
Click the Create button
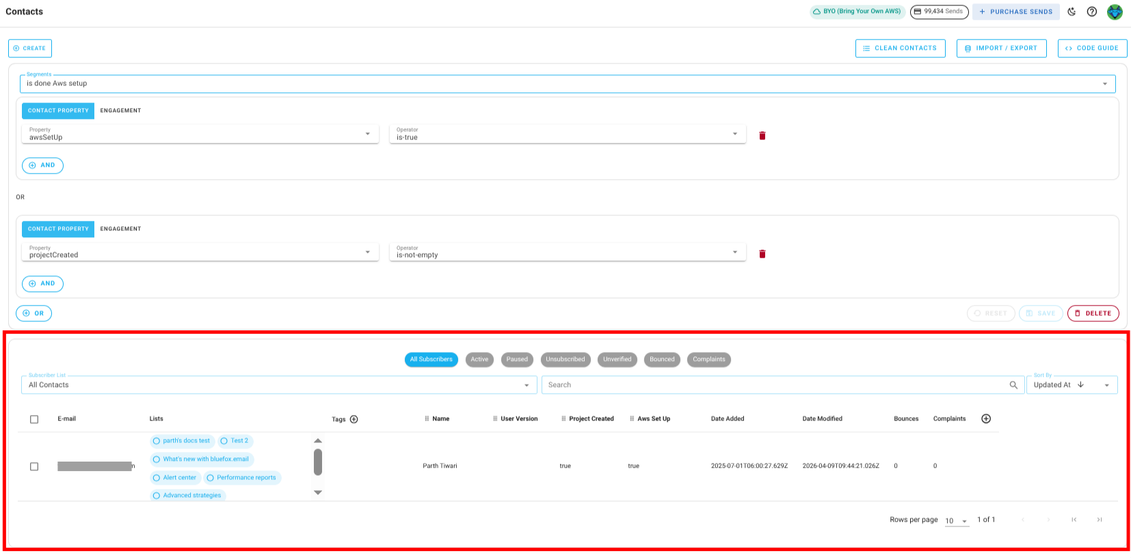click(30, 49)
